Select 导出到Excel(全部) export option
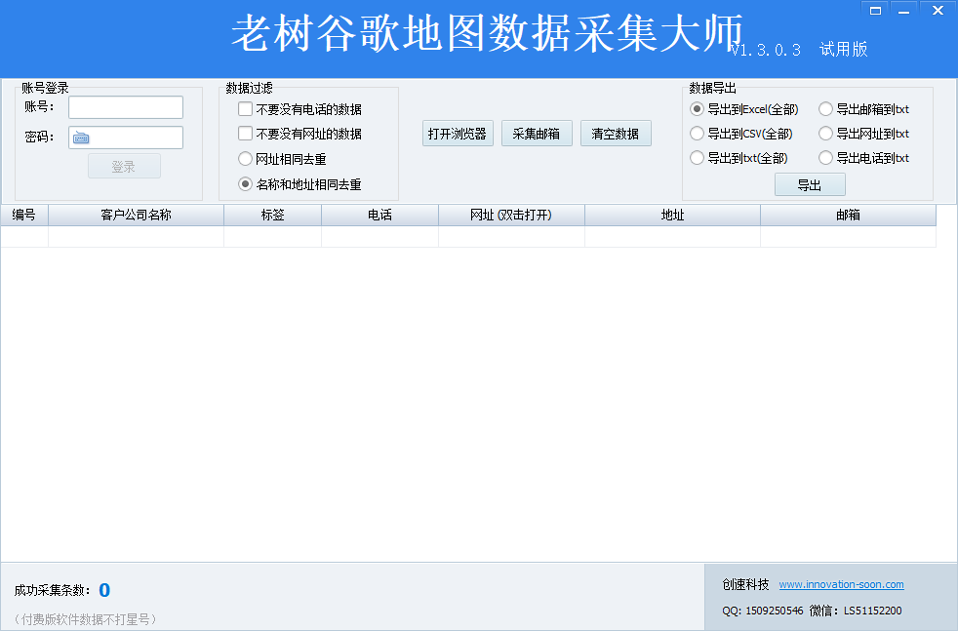958x631 pixels. (x=695, y=109)
